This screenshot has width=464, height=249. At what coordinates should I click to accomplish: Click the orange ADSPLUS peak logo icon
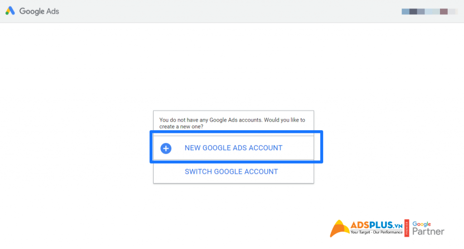339,228
